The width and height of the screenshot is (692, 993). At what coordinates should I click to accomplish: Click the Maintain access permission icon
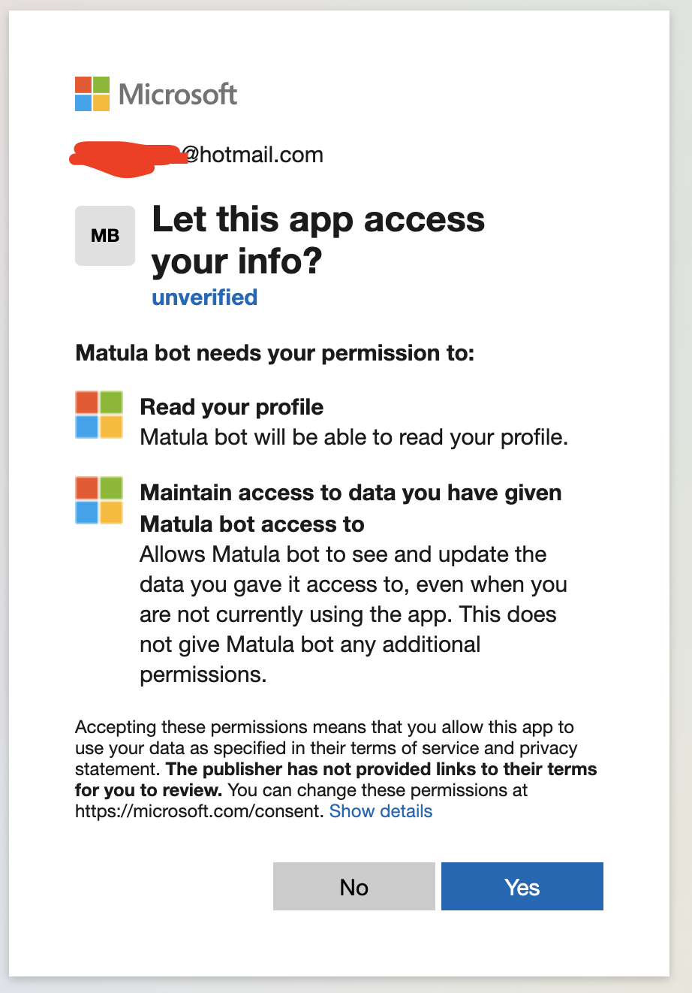click(x=98, y=500)
